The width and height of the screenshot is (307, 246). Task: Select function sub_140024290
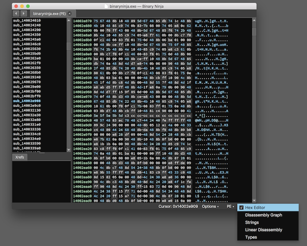pos(27,30)
